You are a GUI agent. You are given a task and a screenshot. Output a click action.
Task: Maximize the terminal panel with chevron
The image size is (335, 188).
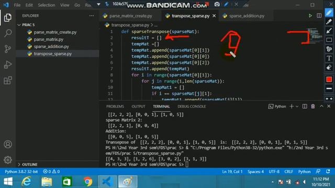[321, 106]
